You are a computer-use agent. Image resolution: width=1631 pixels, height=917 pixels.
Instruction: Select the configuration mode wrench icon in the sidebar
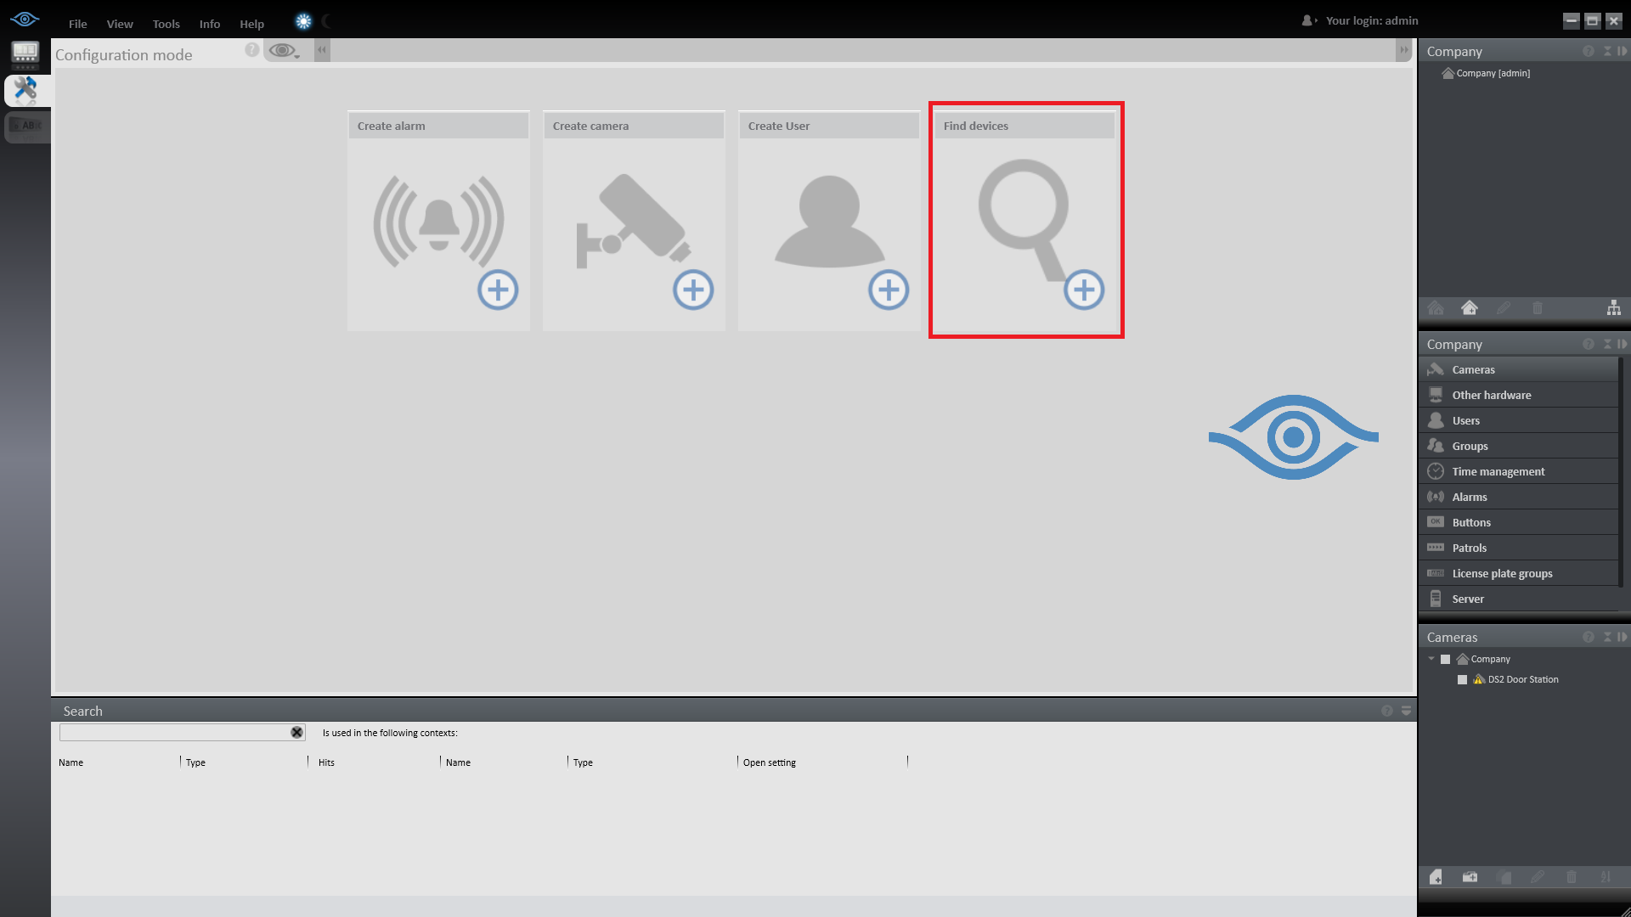25,90
